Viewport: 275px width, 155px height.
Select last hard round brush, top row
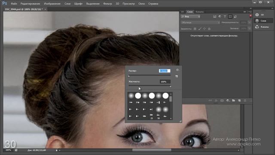(165, 96)
